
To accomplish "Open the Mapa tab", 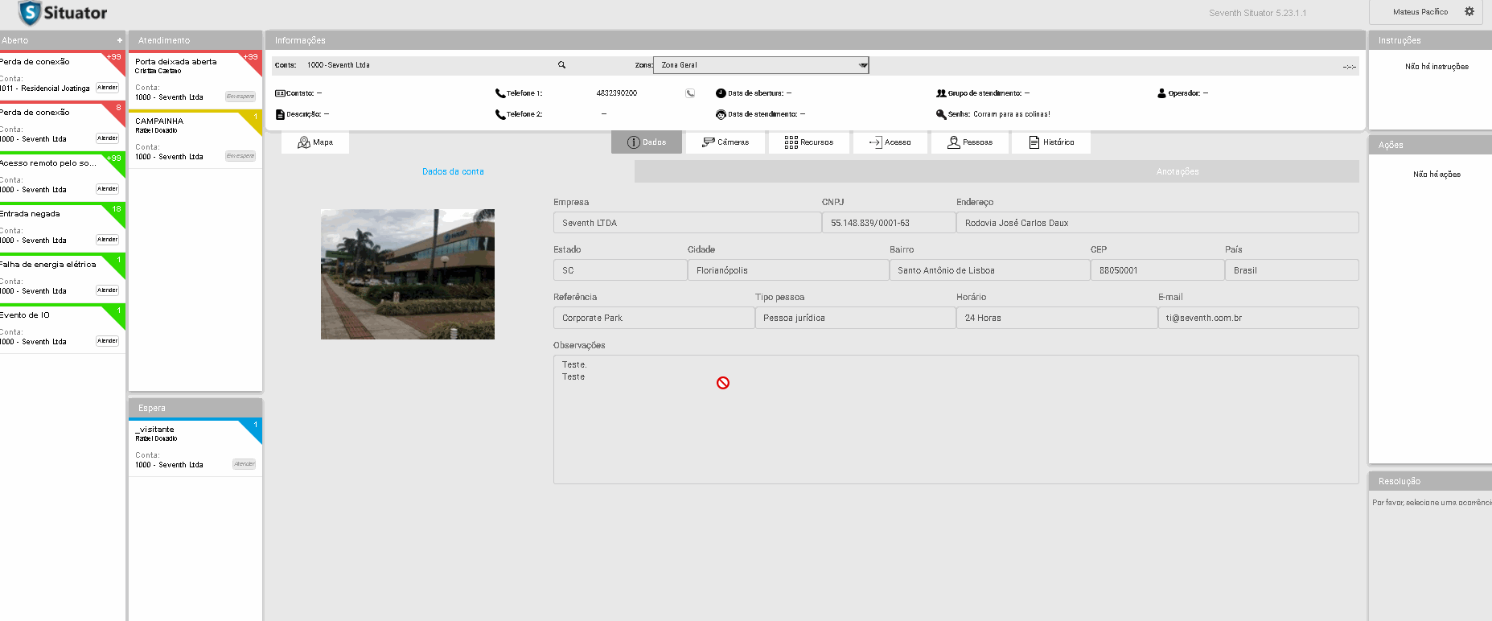I will 315,142.
